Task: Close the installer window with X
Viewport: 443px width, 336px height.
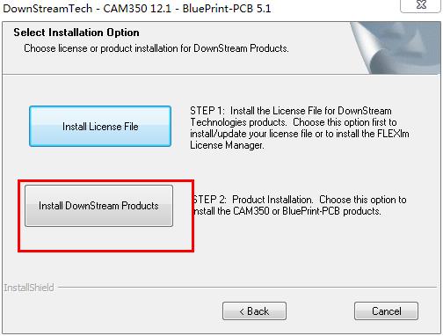Action: point(421,5)
